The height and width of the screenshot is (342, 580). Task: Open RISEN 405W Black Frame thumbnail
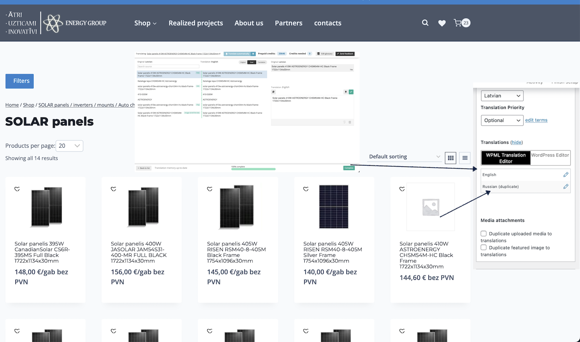coord(237,206)
